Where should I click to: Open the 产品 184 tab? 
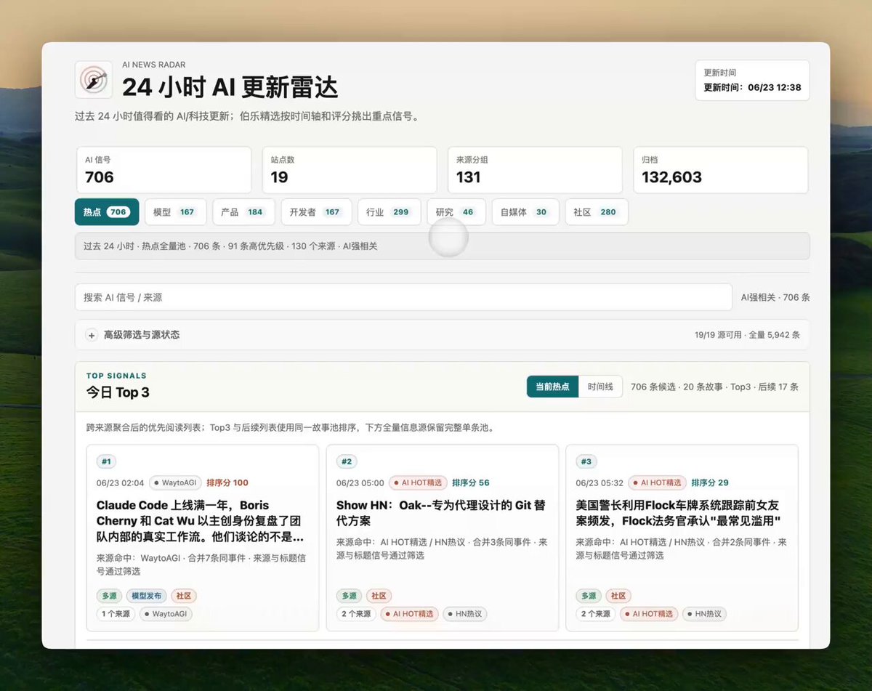[243, 212]
